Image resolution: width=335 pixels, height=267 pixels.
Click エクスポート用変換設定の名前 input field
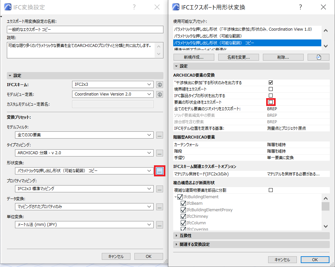[x=85, y=29]
